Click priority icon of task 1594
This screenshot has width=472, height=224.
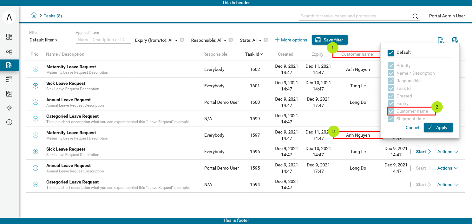[36, 184]
